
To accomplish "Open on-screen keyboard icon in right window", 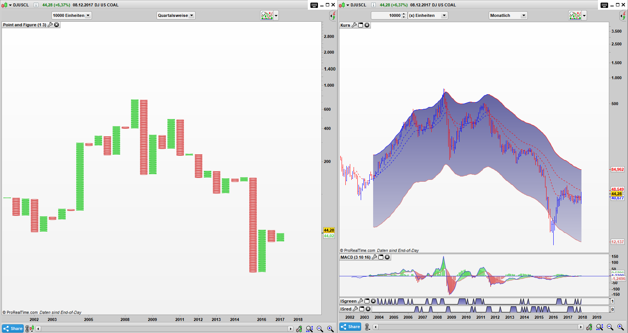I will (604, 5).
